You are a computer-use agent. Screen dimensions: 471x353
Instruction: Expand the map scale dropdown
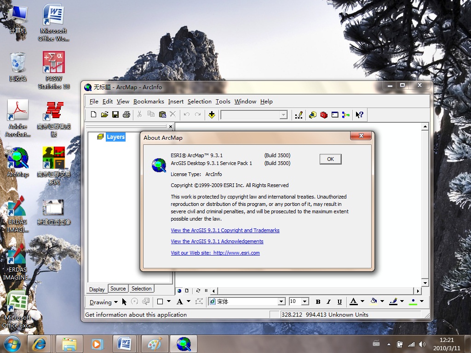pos(283,114)
